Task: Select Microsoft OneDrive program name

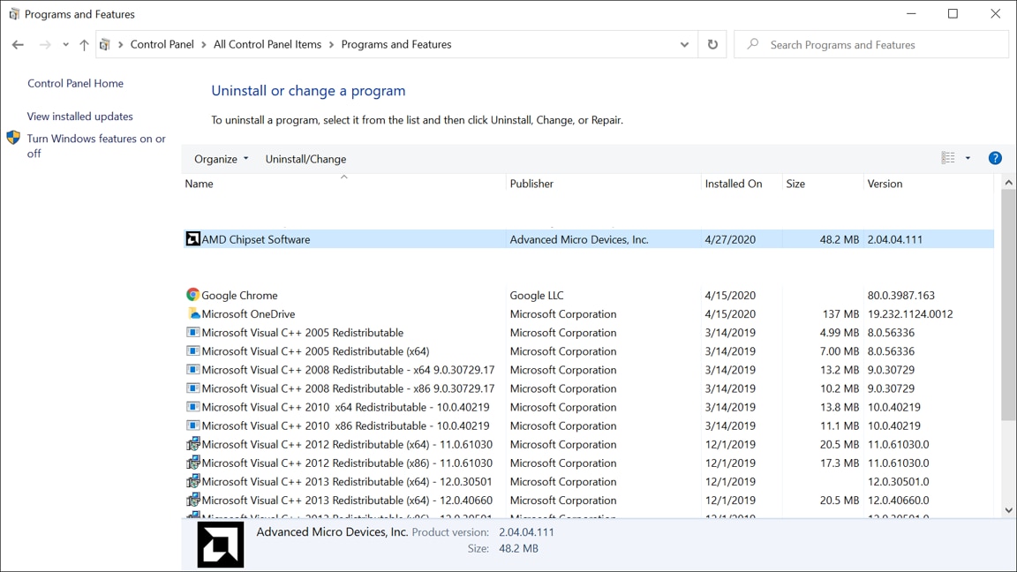Action: 248,314
